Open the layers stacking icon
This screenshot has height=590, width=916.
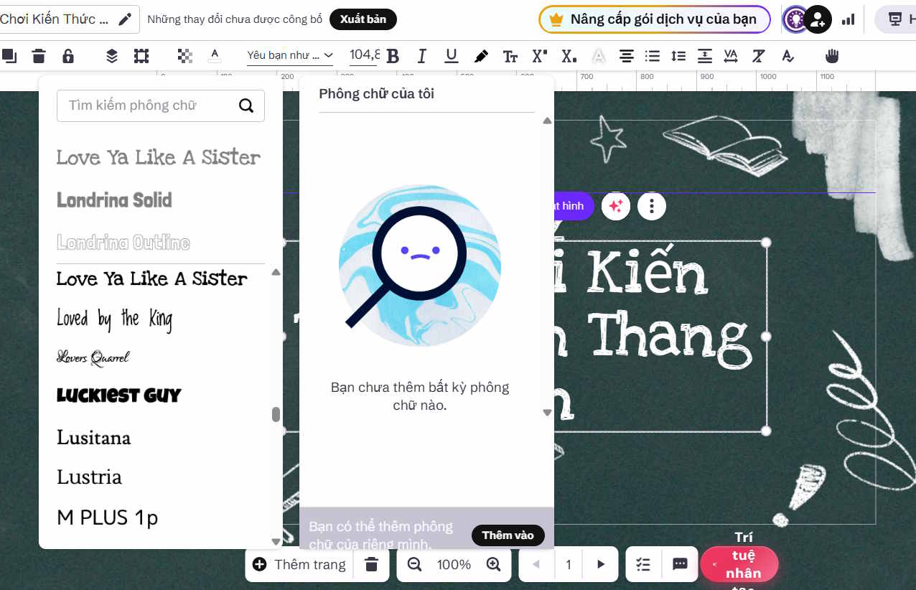click(111, 55)
